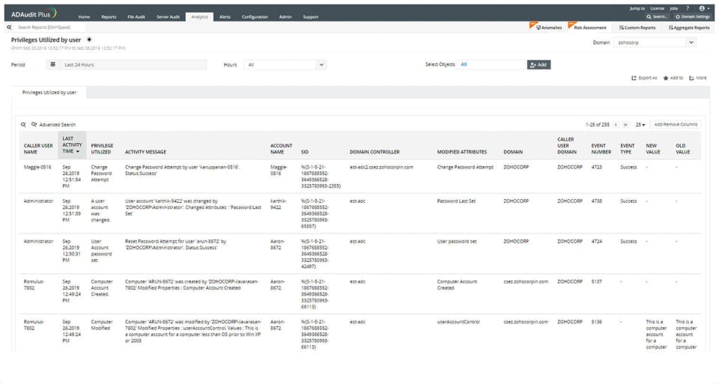Open the Risk Assessment tab
Image resolution: width=719 pixels, height=384 pixels.
[x=589, y=28]
